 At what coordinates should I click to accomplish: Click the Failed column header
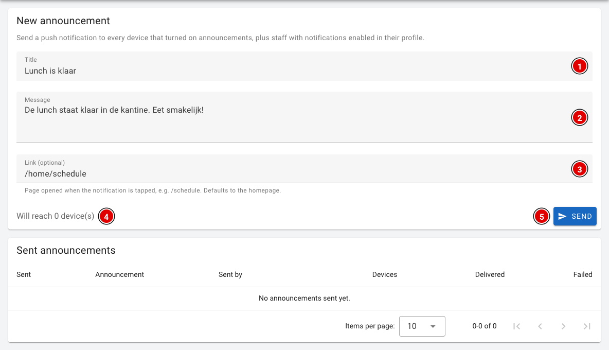[x=583, y=275]
